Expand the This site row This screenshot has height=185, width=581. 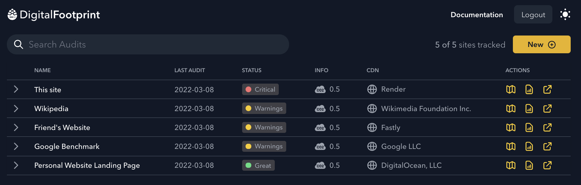(x=16, y=89)
